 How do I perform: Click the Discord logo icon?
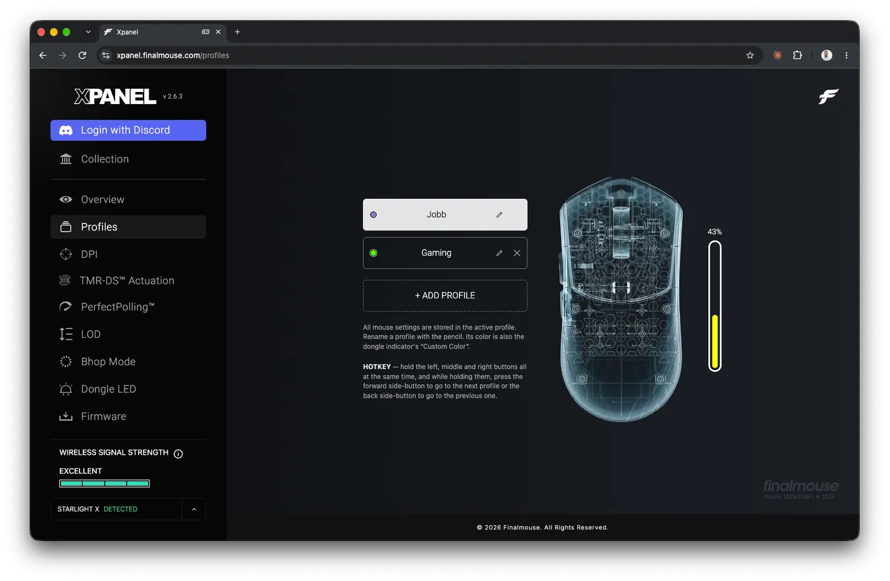coord(65,130)
